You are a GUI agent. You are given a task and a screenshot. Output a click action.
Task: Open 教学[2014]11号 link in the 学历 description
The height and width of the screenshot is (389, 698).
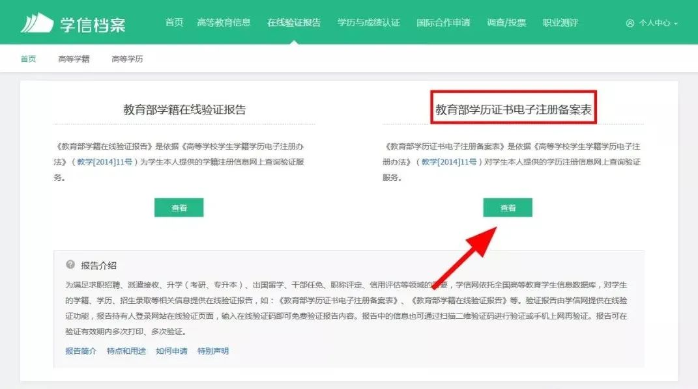[x=449, y=162]
